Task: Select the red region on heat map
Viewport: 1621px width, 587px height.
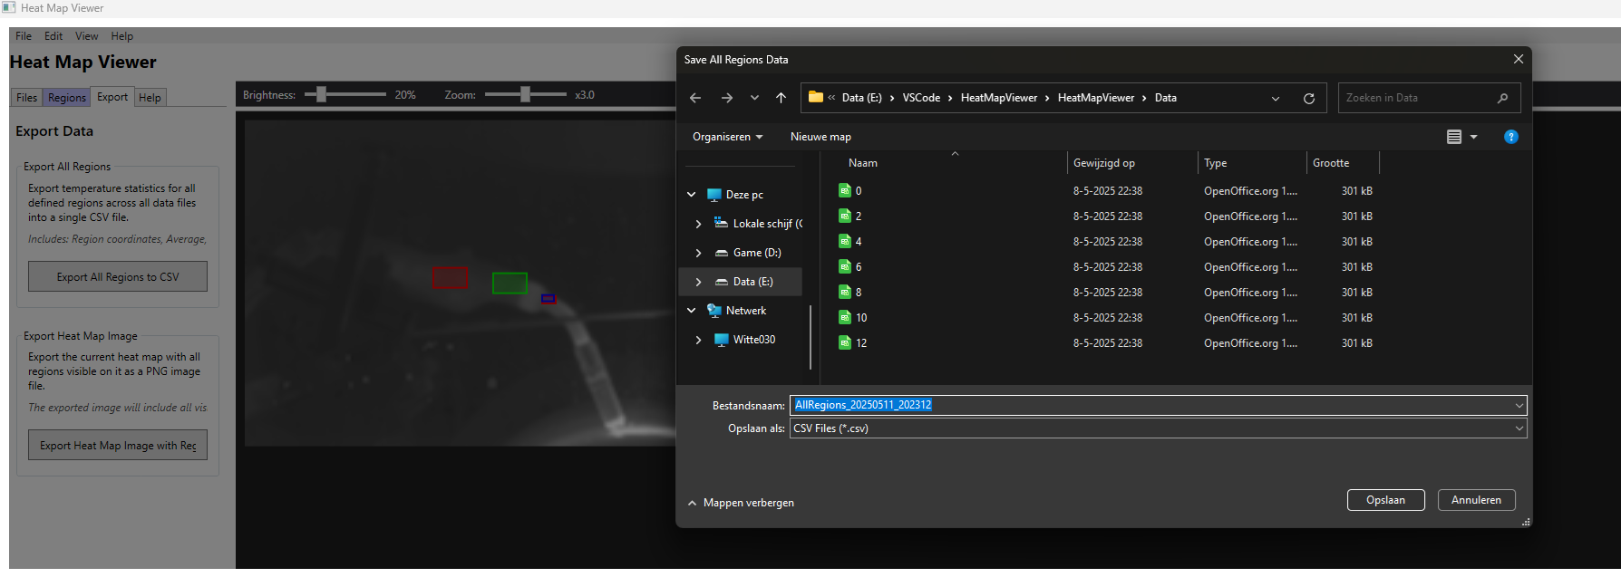Action: pos(450,278)
